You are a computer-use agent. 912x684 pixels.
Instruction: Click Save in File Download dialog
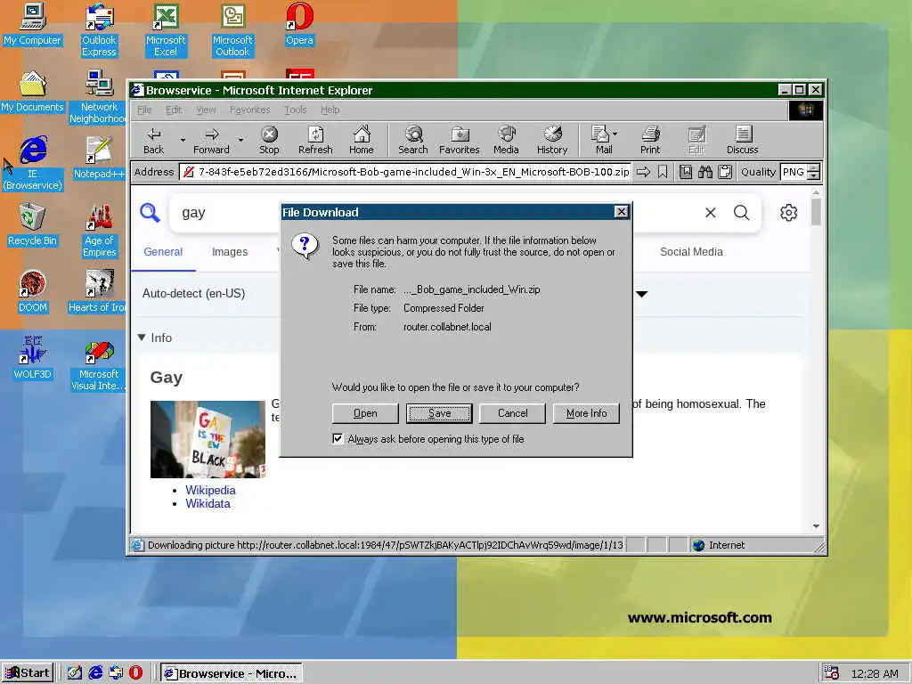click(439, 413)
